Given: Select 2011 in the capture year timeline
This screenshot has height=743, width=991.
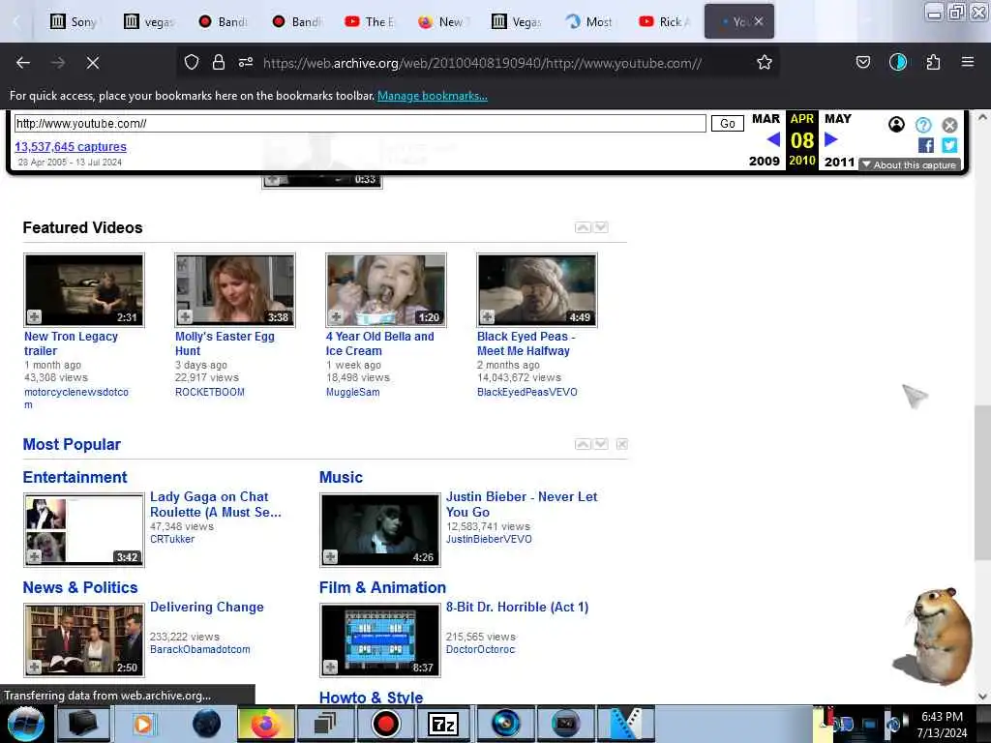Looking at the screenshot, I should point(839,162).
